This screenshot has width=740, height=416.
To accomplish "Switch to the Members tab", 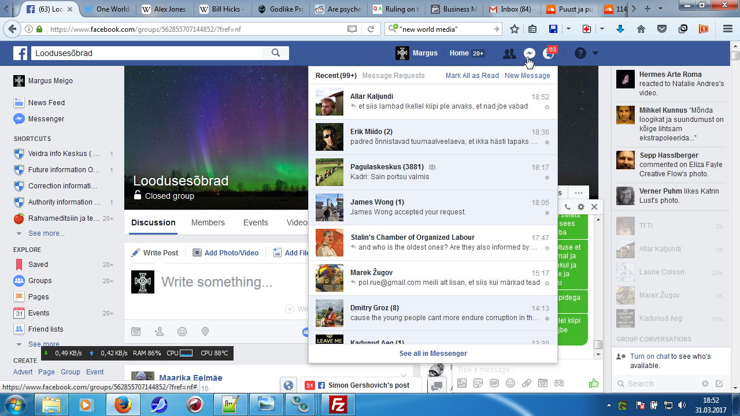I will pos(208,222).
